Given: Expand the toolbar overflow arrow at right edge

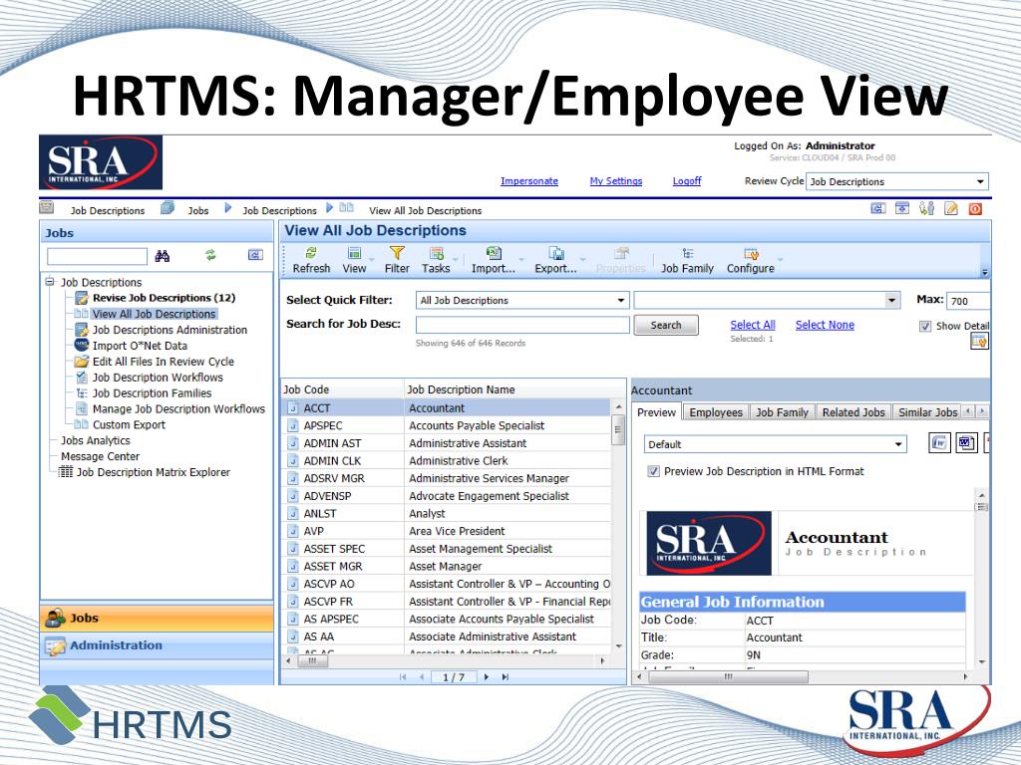Looking at the screenshot, I should pos(984,273).
